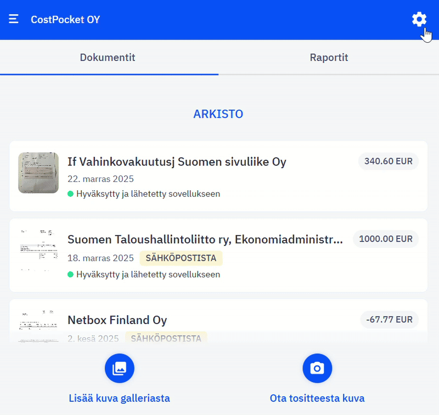
Task: Click green status dot on If Vahinkovakuutus entry
Action: pyautogui.click(x=70, y=194)
